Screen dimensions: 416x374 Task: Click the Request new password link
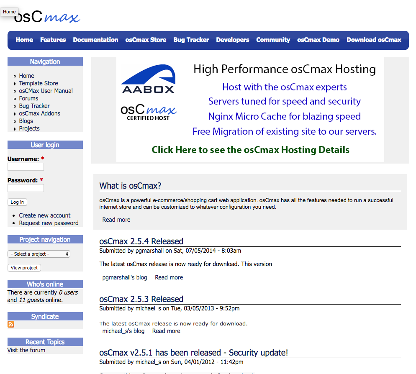click(x=49, y=223)
